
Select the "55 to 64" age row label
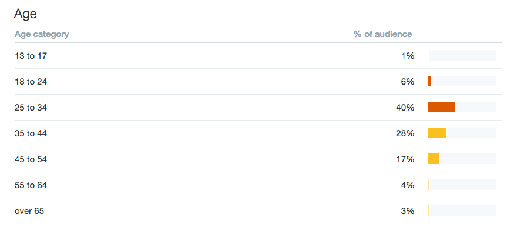pos(31,185)
